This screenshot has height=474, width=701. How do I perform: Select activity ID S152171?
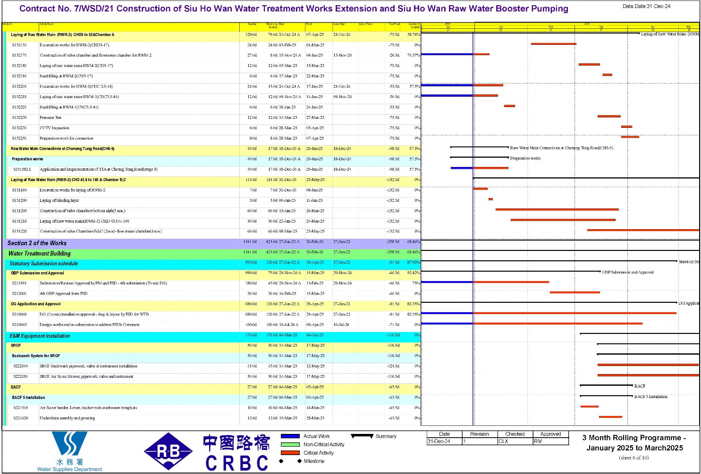tap(19, 56)
